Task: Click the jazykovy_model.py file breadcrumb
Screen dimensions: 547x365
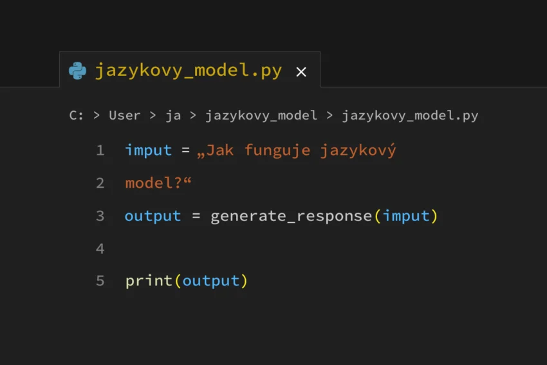Action: click(x=410, y=116)
